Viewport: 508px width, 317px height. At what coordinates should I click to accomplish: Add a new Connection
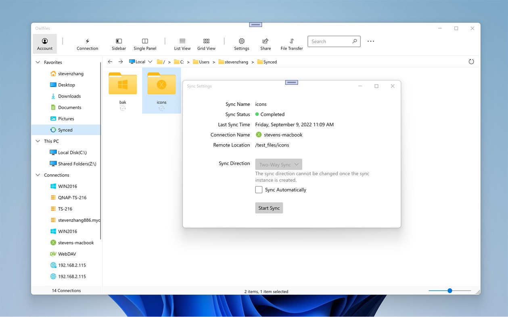pos(87,44)
